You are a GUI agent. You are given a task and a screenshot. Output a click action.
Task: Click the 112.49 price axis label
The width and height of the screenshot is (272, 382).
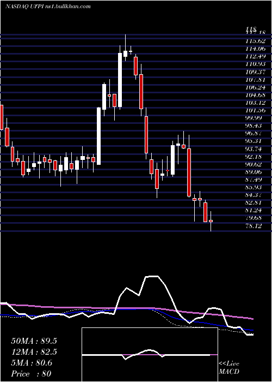tap(255, 57)
